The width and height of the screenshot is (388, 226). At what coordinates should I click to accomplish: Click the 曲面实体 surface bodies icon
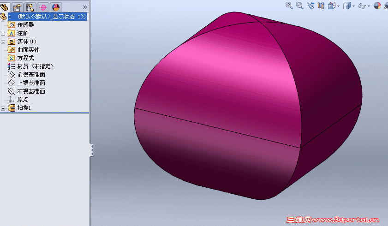(12, 50)
